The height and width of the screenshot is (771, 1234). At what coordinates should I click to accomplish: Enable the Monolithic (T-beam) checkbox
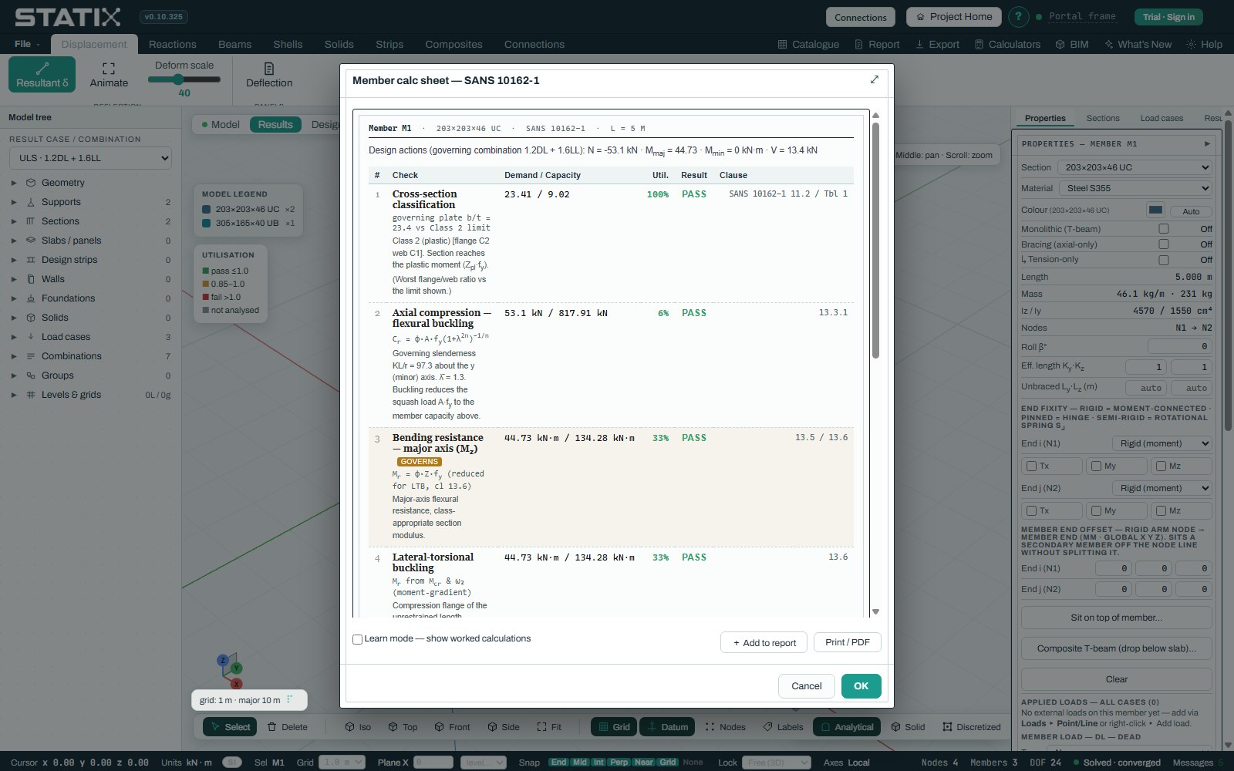1164,229
